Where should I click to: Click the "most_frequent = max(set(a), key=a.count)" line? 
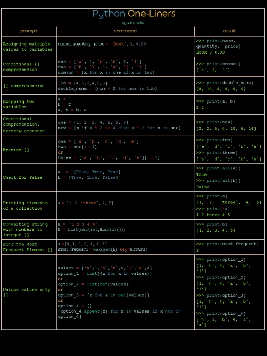[x=103, y=249]
